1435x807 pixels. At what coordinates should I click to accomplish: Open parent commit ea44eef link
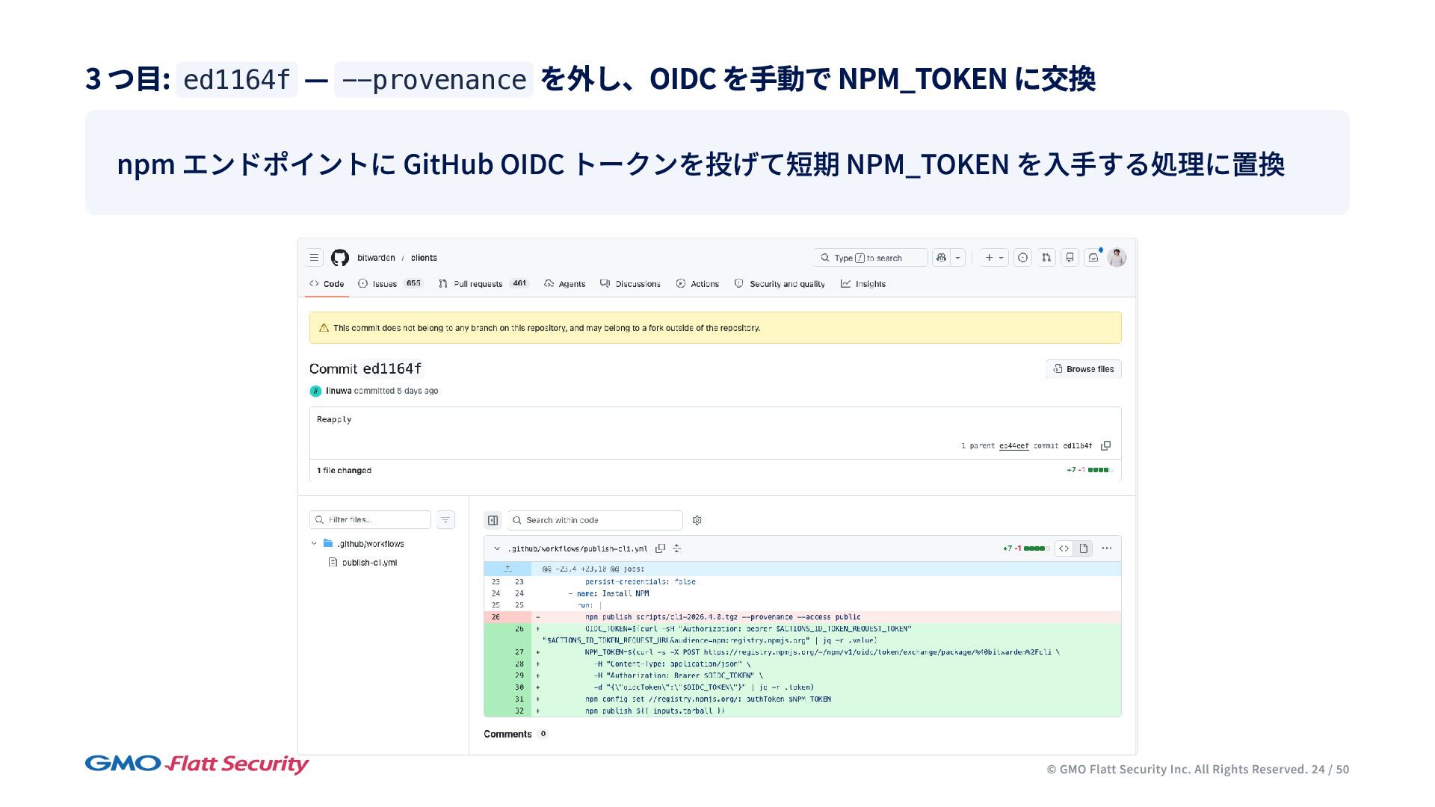[1013, 446]
